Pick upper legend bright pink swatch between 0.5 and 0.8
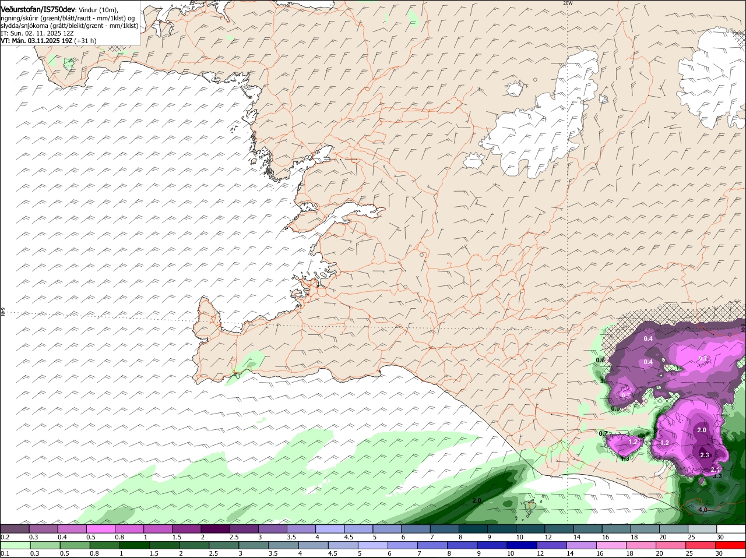The height and width of the screenshot is (558, 746). pos(100,529)
